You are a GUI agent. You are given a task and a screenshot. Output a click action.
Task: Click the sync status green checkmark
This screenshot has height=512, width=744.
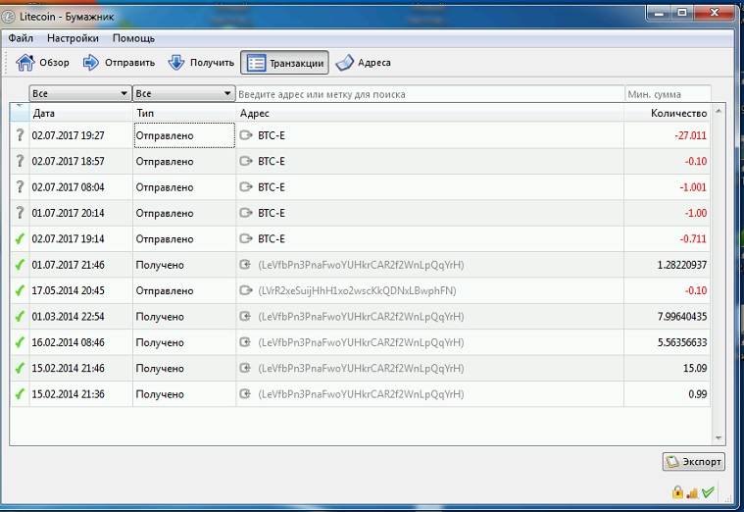pyautogui.click(x=708, y=492)
